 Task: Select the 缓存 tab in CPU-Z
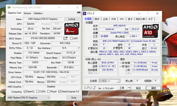[97, 19]
